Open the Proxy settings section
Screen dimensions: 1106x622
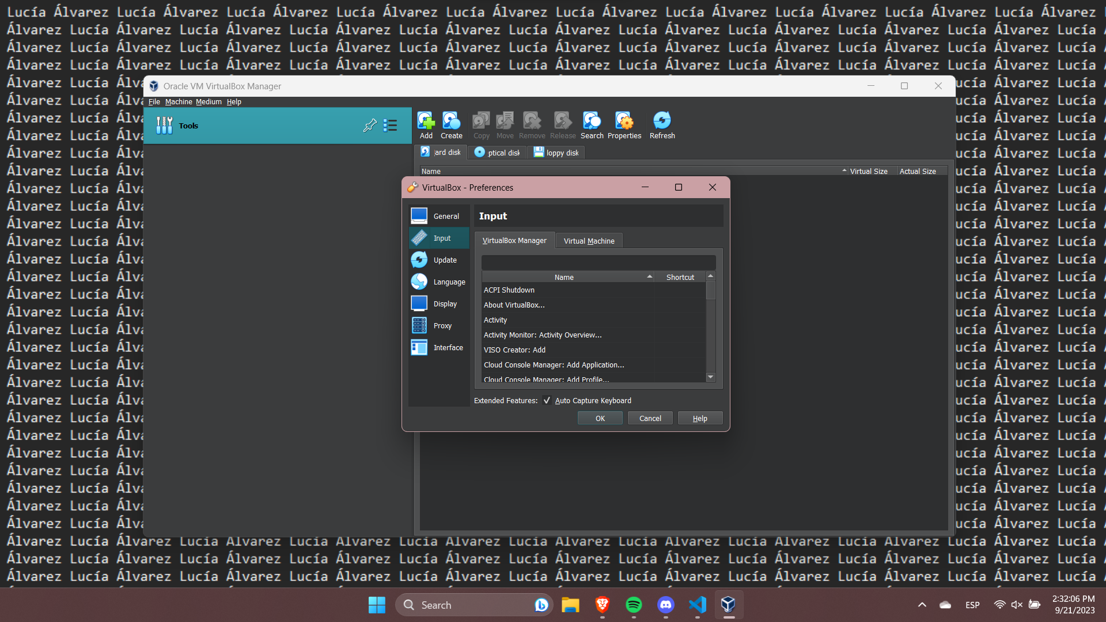pos(439,325)
